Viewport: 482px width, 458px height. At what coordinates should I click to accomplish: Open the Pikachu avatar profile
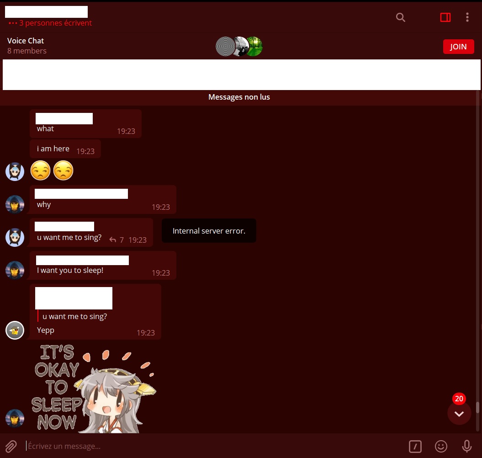[15, 330]
